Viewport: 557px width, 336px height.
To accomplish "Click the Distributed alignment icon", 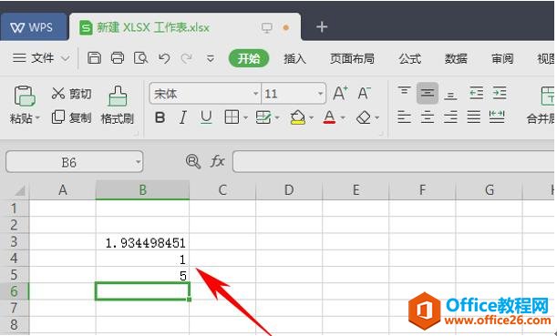I will coord(497,117).
